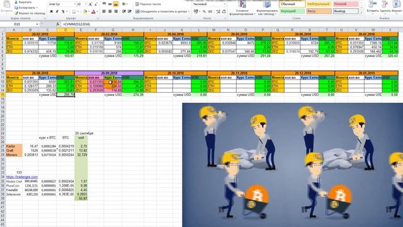The image size is (403, 227).
Task: Apply the Нейтральный yellow cell style
Action: [x=319, y=4]
